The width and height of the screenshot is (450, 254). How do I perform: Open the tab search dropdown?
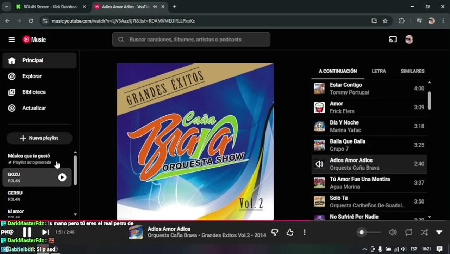[6, 7]
